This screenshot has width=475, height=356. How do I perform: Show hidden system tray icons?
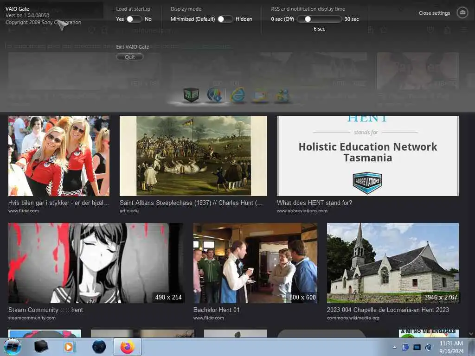tap(394, 347)
